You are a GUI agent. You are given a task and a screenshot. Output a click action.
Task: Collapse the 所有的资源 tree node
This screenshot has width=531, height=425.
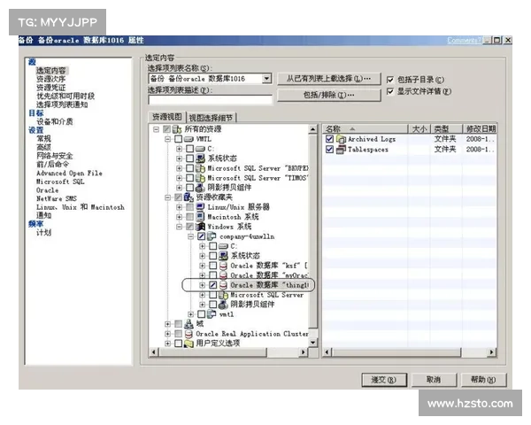click(x=156, y=129)
